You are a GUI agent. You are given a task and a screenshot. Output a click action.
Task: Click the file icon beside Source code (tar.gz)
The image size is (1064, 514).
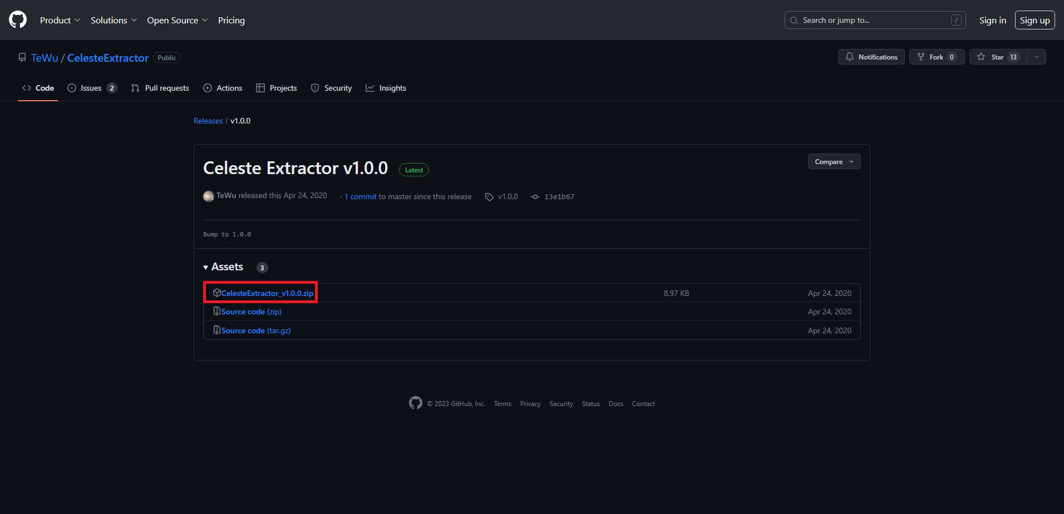click(217, 330)
